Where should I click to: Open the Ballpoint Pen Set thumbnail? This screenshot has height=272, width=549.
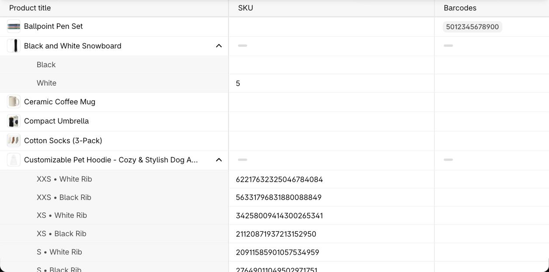tap(14, 27)
